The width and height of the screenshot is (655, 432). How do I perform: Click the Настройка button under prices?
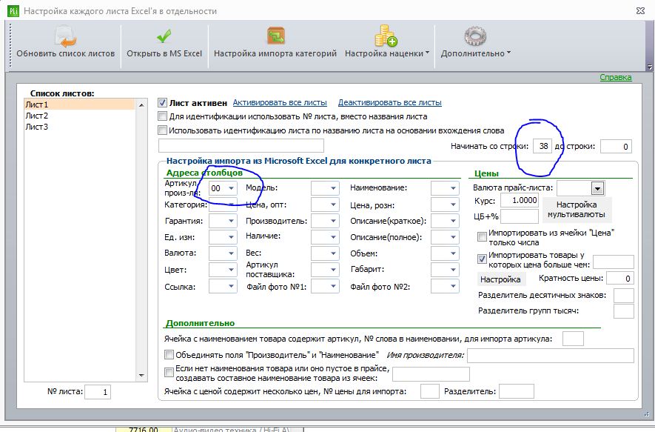click(x=501, y=279)
